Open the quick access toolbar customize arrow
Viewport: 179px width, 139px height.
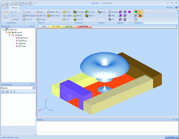click(x=35, y=3)
